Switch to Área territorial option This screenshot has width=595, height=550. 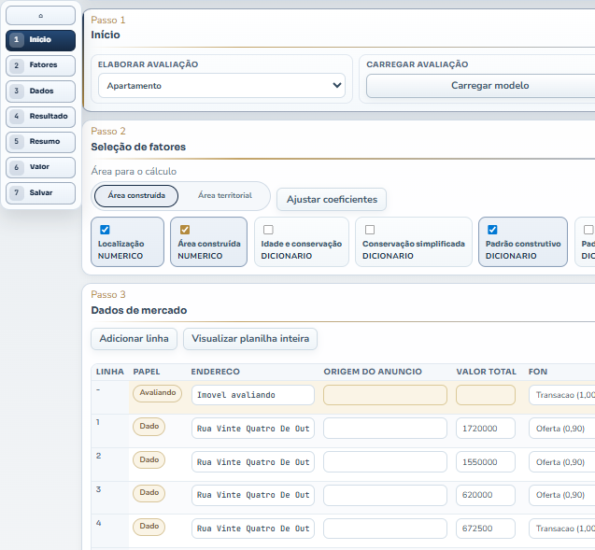(224, 196)
